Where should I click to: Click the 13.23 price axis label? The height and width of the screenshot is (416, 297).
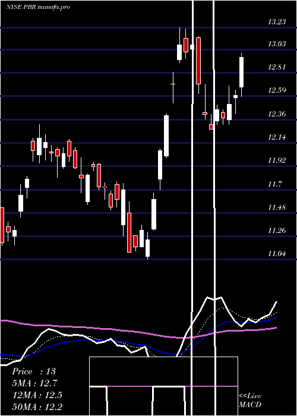click(277, 22)
